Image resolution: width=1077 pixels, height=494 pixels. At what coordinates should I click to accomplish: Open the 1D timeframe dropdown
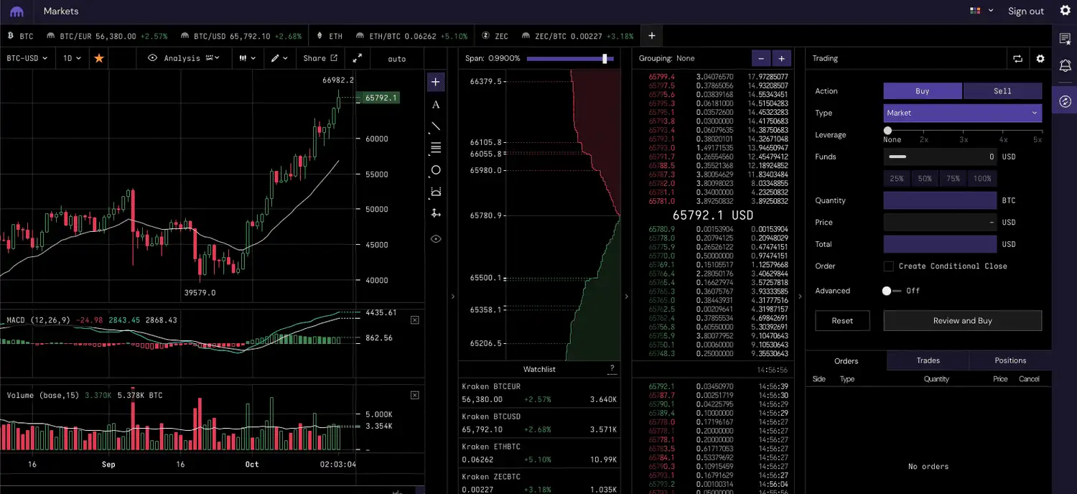(72, 58)
